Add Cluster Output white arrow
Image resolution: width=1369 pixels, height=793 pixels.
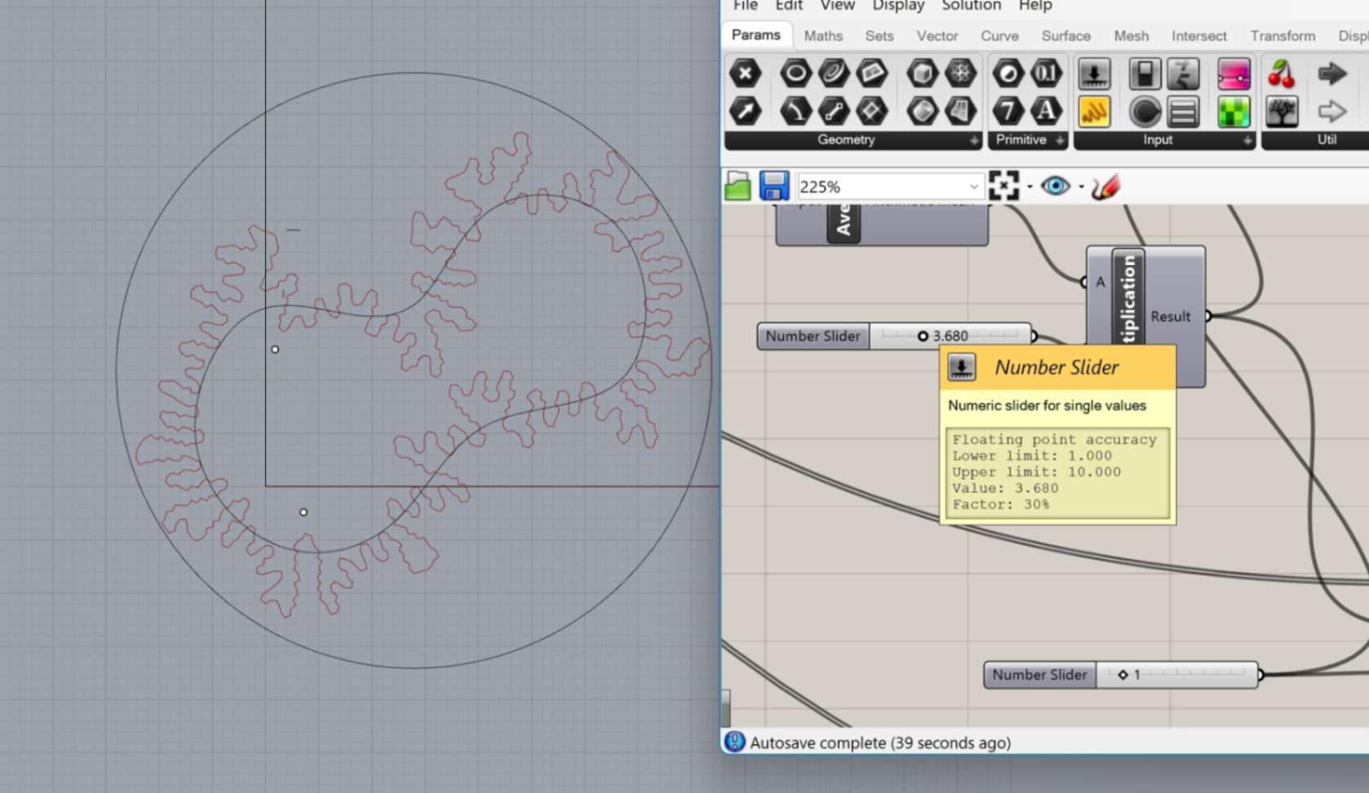coord(1331,111)
